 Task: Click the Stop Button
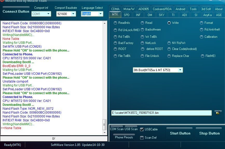click(x=209, y=133)
